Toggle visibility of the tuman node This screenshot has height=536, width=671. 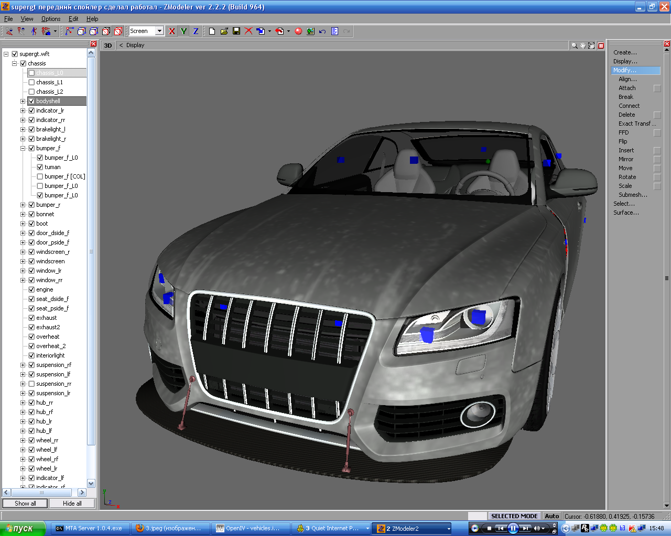pos(40,167)
